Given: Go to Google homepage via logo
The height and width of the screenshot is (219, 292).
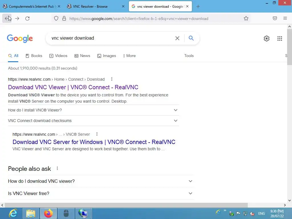Looking at the screenshot, I should pos(20,38).
